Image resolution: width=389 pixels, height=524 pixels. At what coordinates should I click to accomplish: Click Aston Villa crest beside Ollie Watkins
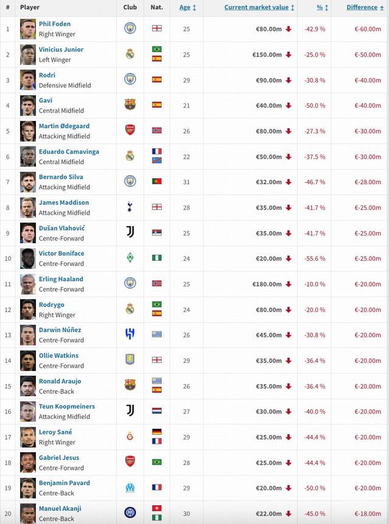click(x=130, y=360)
